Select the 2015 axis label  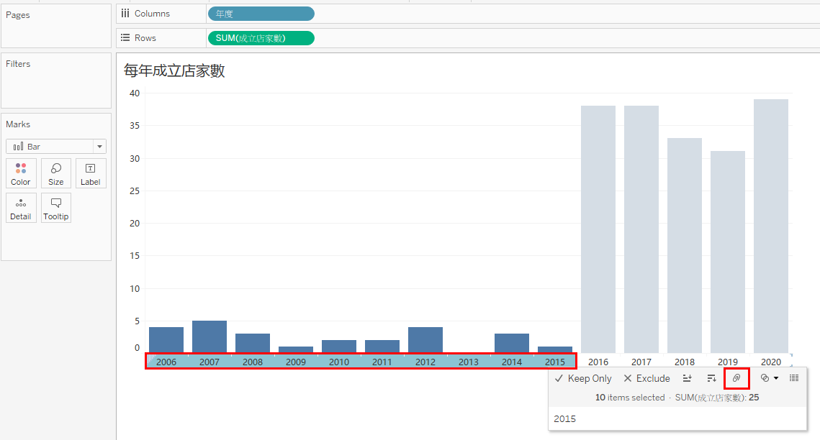point(554,362)
